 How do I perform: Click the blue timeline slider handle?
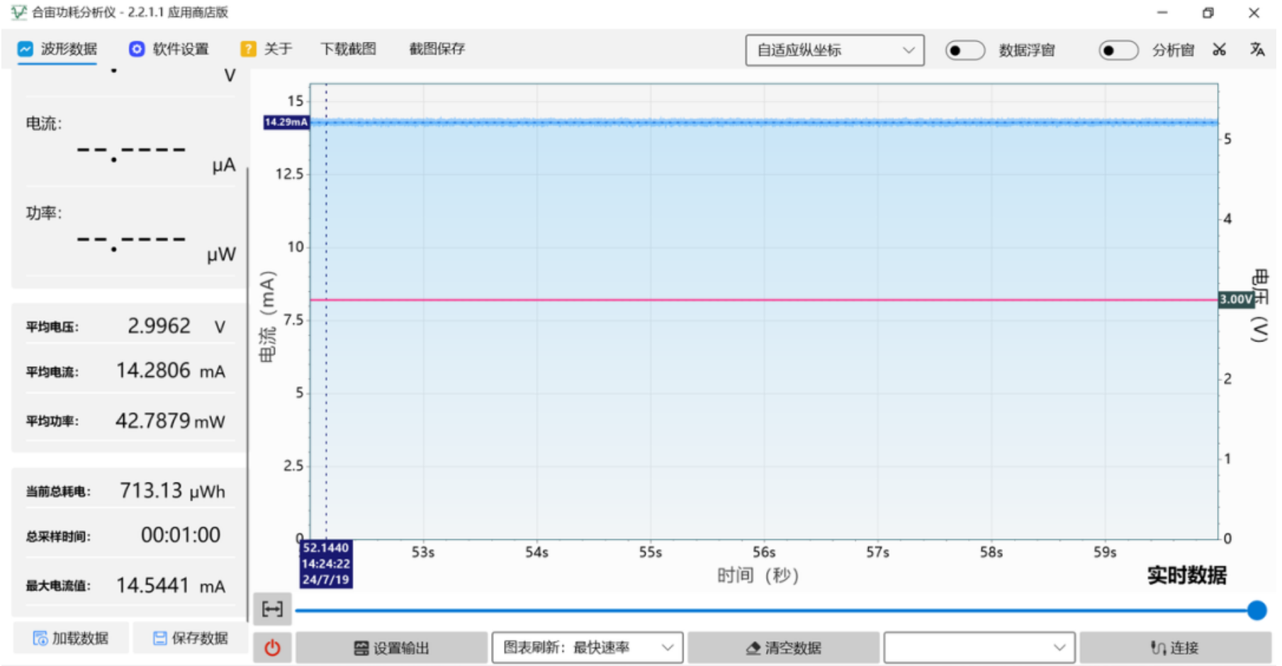click(x=1257, y=610)
